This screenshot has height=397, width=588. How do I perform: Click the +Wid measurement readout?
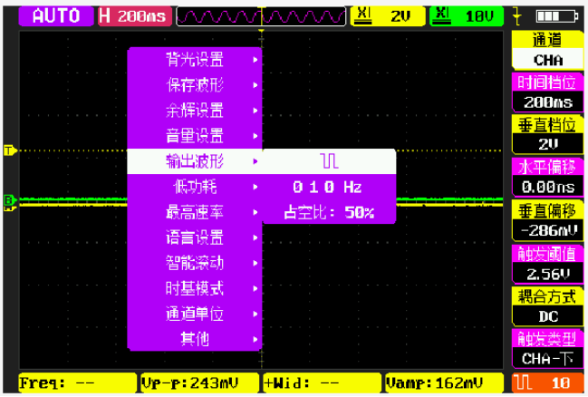tap(323, 382)
